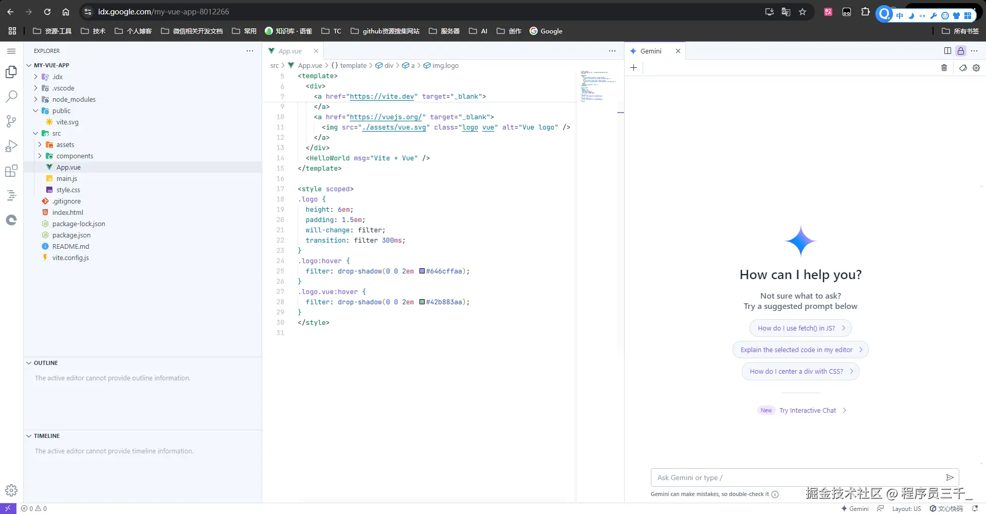
Task: Open the github资源搜集网站 bookmarks folder
Action: coord(385,31)
